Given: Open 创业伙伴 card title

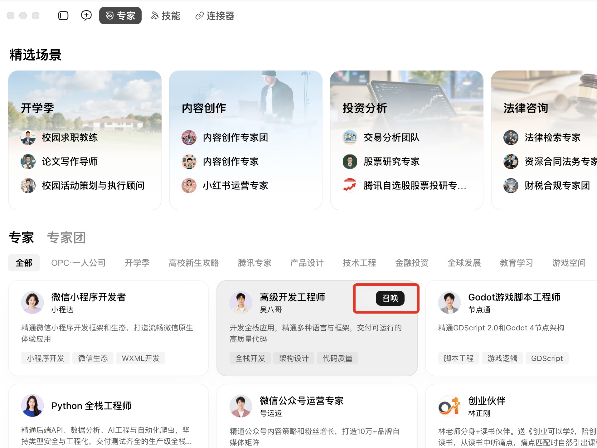Looking at the screenshot, I should tap(487, 401).
